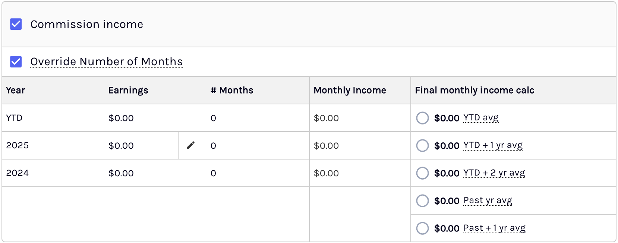The image size is (618, 243).
Task: Toggle Override Number of Months checkbox
Action: pos(16,61)
